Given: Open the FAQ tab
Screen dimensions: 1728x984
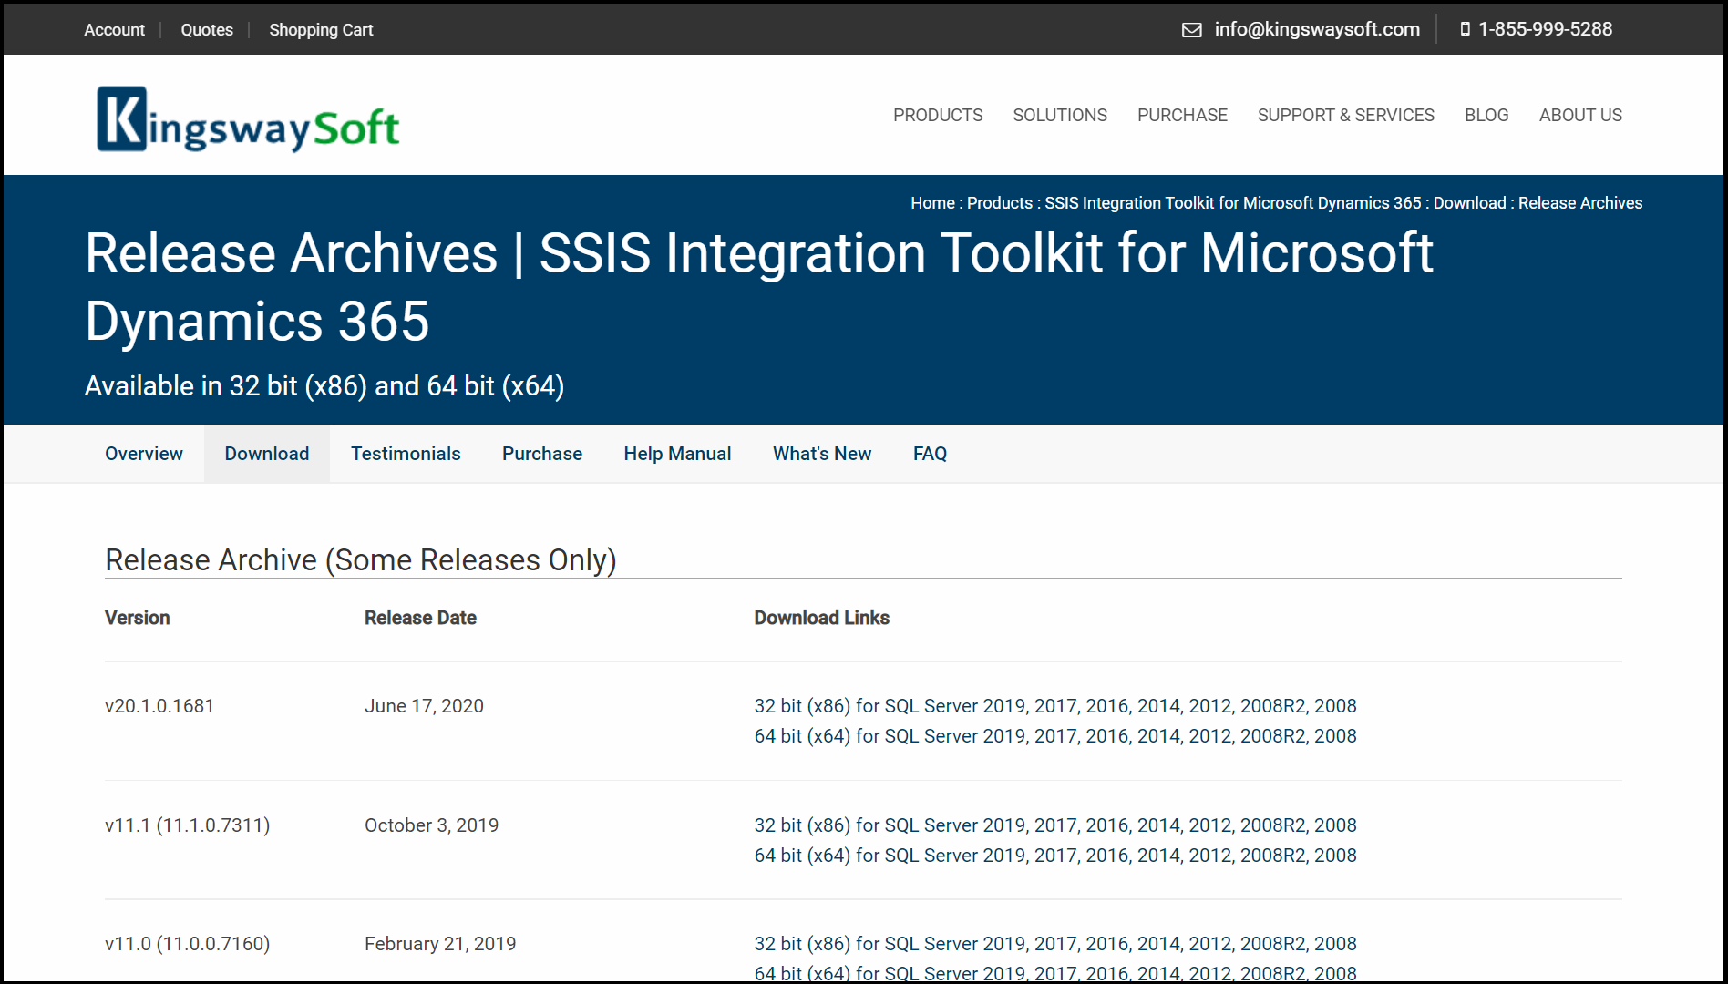Looking at the screenshot, I should click(x=930, y=454).
